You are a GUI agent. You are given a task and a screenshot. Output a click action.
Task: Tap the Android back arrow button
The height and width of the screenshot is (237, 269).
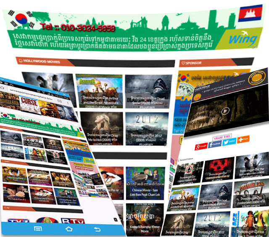97,229
